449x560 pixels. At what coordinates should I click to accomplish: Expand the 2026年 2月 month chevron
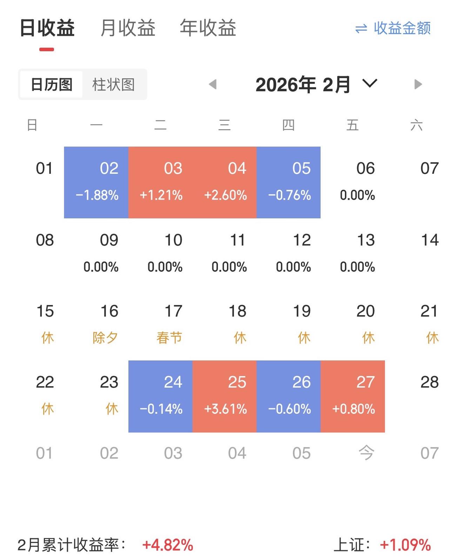tap(370, 84)
